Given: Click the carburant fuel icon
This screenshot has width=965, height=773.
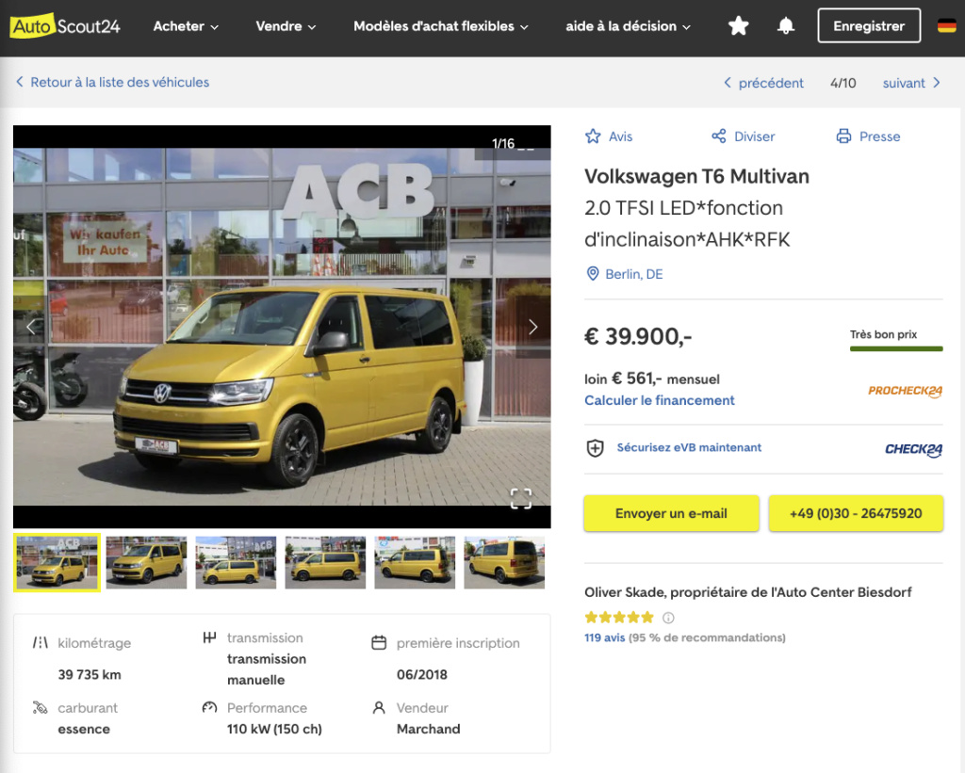Looking at the screenshot, I should coord(40,708).
